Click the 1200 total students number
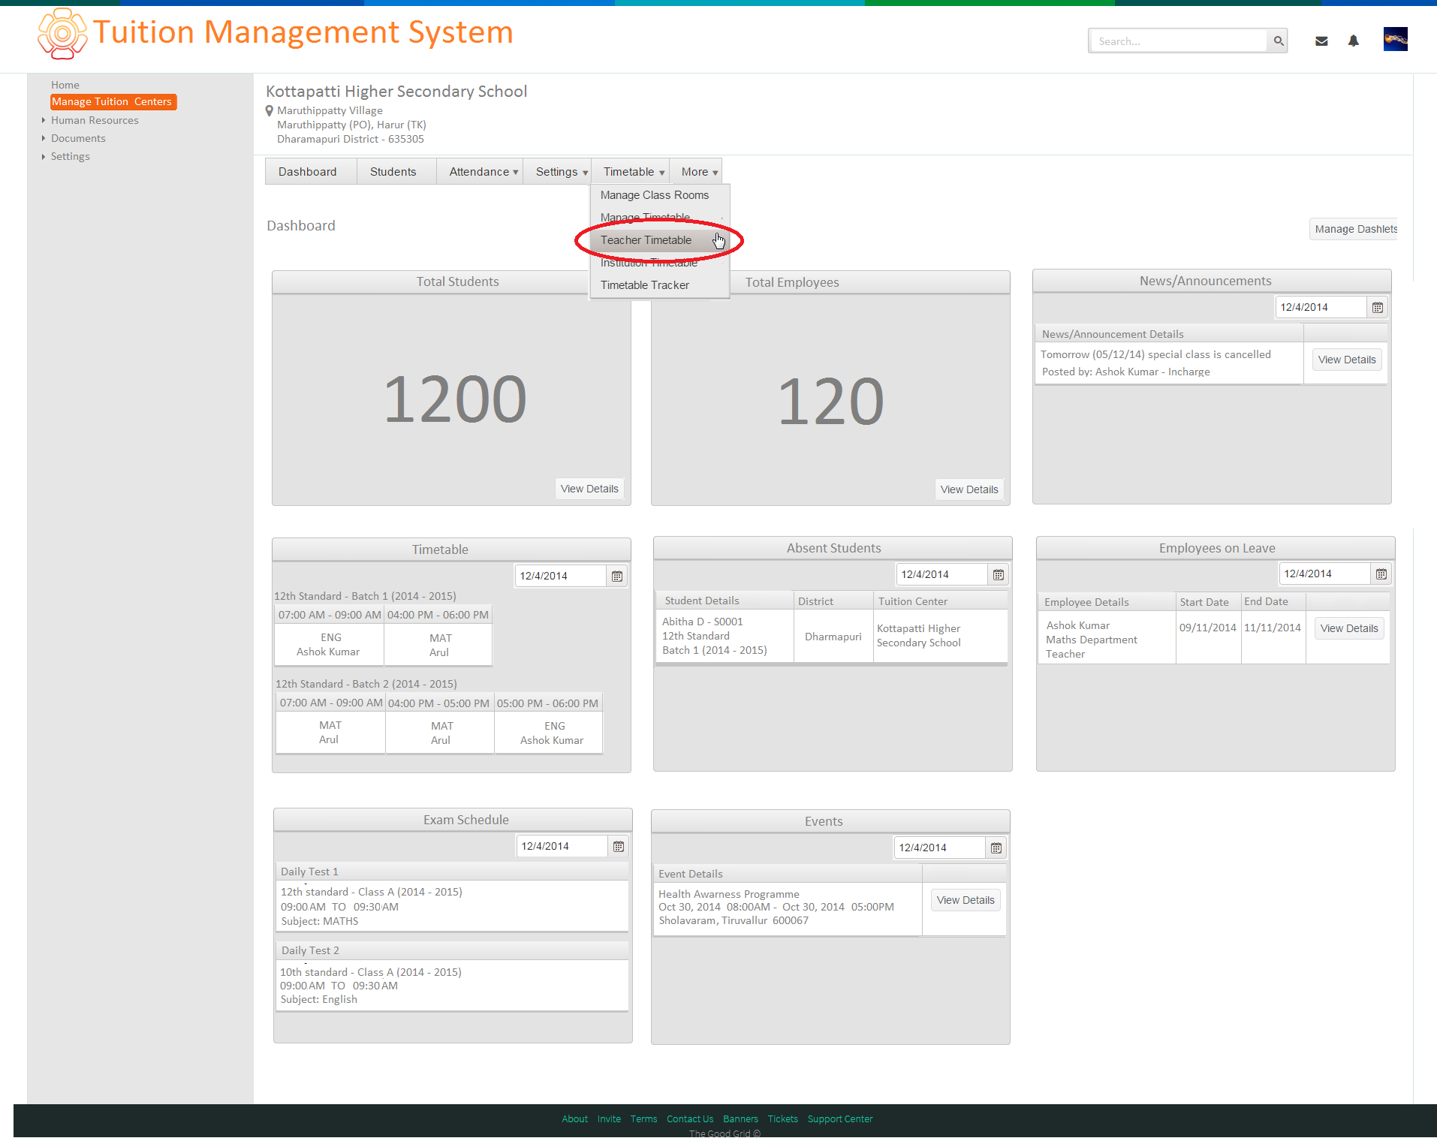 tap(455, 399)
